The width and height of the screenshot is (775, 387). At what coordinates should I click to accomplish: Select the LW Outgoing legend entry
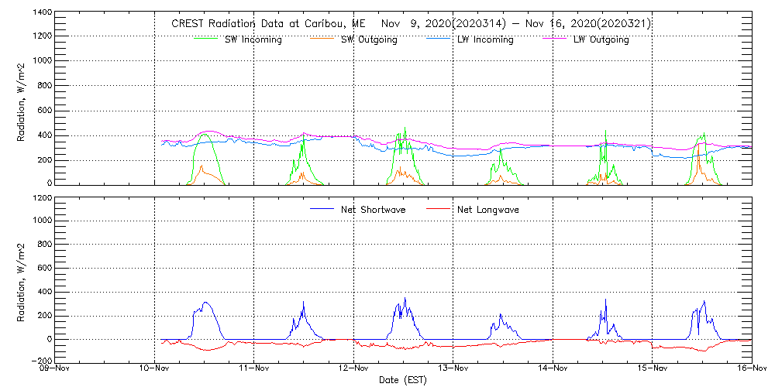pos(601,40)
